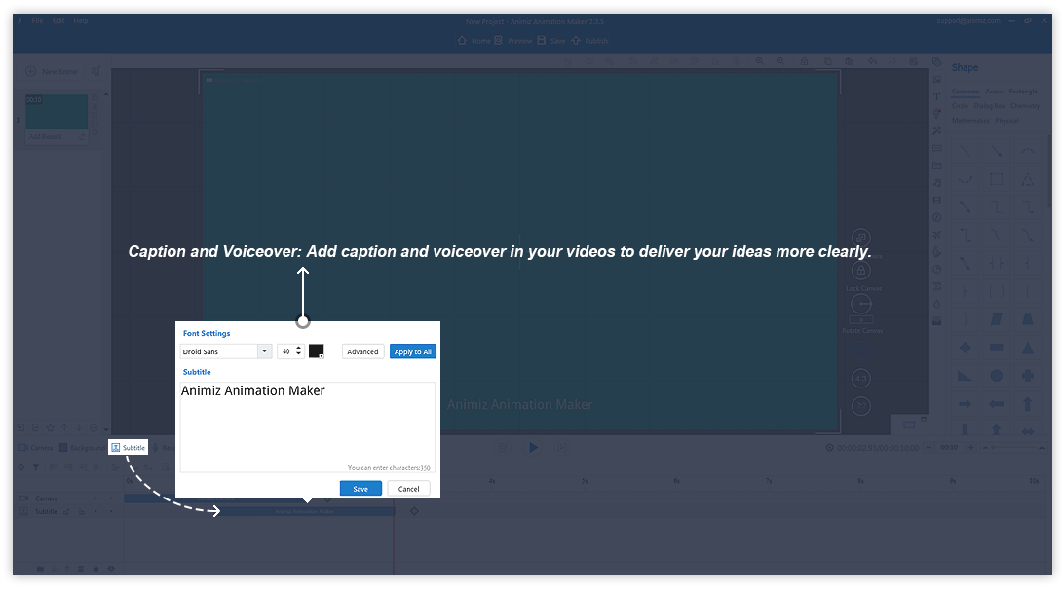
Task: Select the scene 1 thumbnail
Action: 57,112
